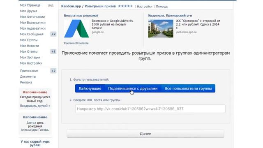Open Реклама in the sidebar
The width and height of the screenshot is (263, 148).
coord(26,82)
